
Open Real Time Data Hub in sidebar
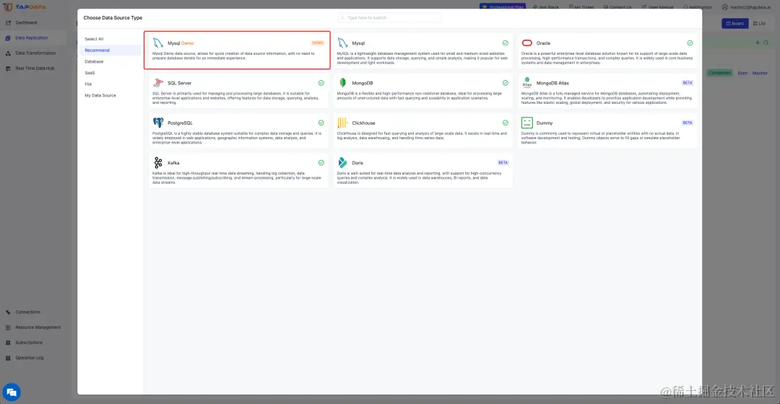[x=35, y=68]
